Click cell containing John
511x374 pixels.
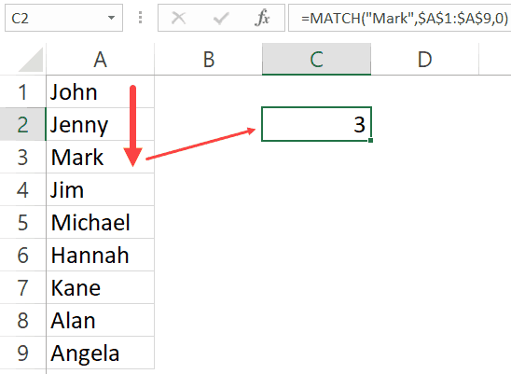pyautogui.click(x=100, y=91)
